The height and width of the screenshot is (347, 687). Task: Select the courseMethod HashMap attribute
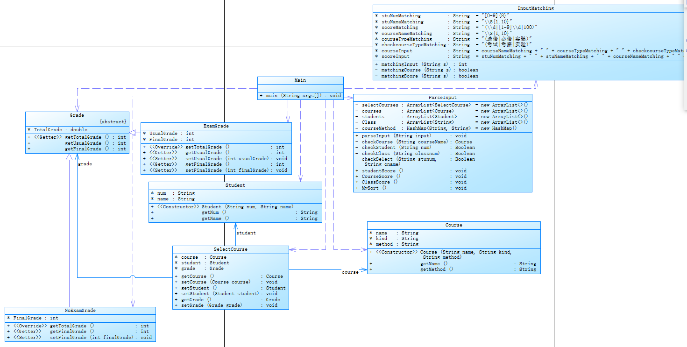(436, 128)
